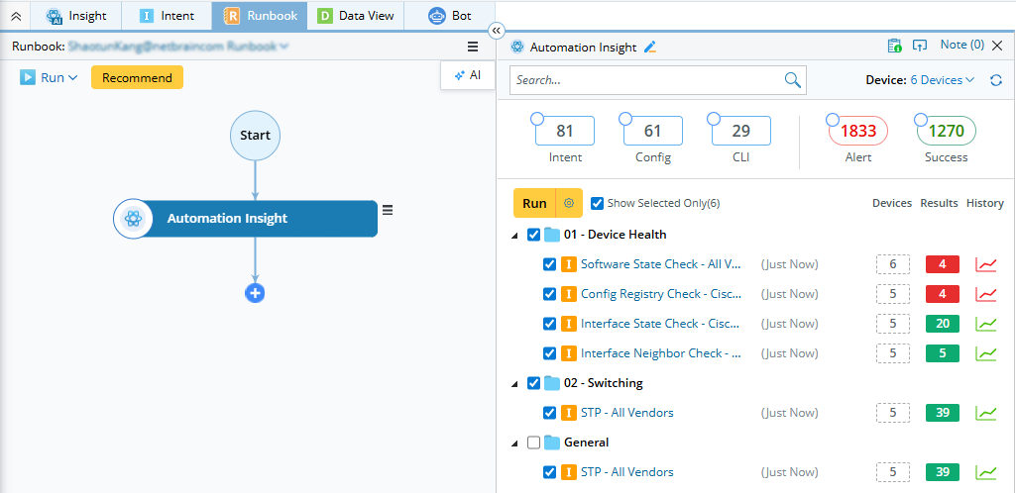Image resolution: width=1016 pixels, height=493 pixels.
Task: Toggle Show Selected Only checkbox
Action: click(598, 203)
